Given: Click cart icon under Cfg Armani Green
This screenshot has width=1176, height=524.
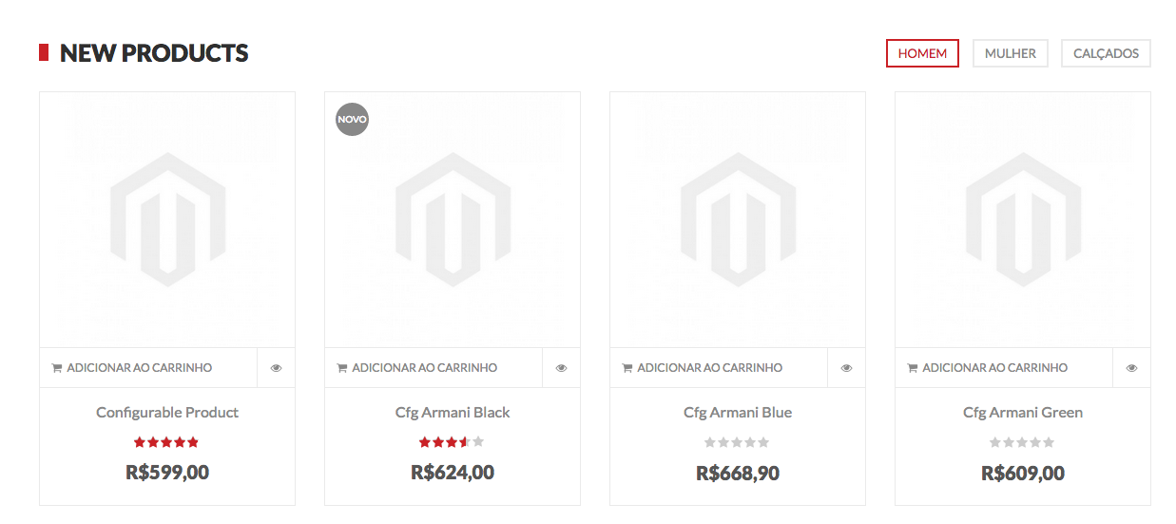Looking at the screenshot, I should click(x=913, y=368).
